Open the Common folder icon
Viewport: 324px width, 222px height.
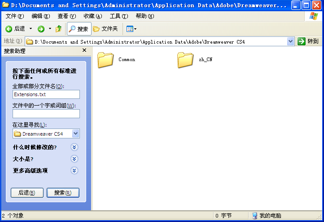[106, 60]
